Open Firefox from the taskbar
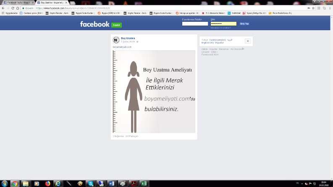Image resolution: width=333 pixels, height=187 pixels. pos(48,184)
